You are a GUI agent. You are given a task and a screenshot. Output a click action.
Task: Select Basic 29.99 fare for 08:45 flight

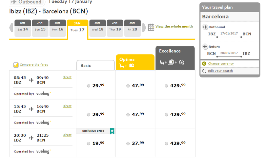click(89, 86)
